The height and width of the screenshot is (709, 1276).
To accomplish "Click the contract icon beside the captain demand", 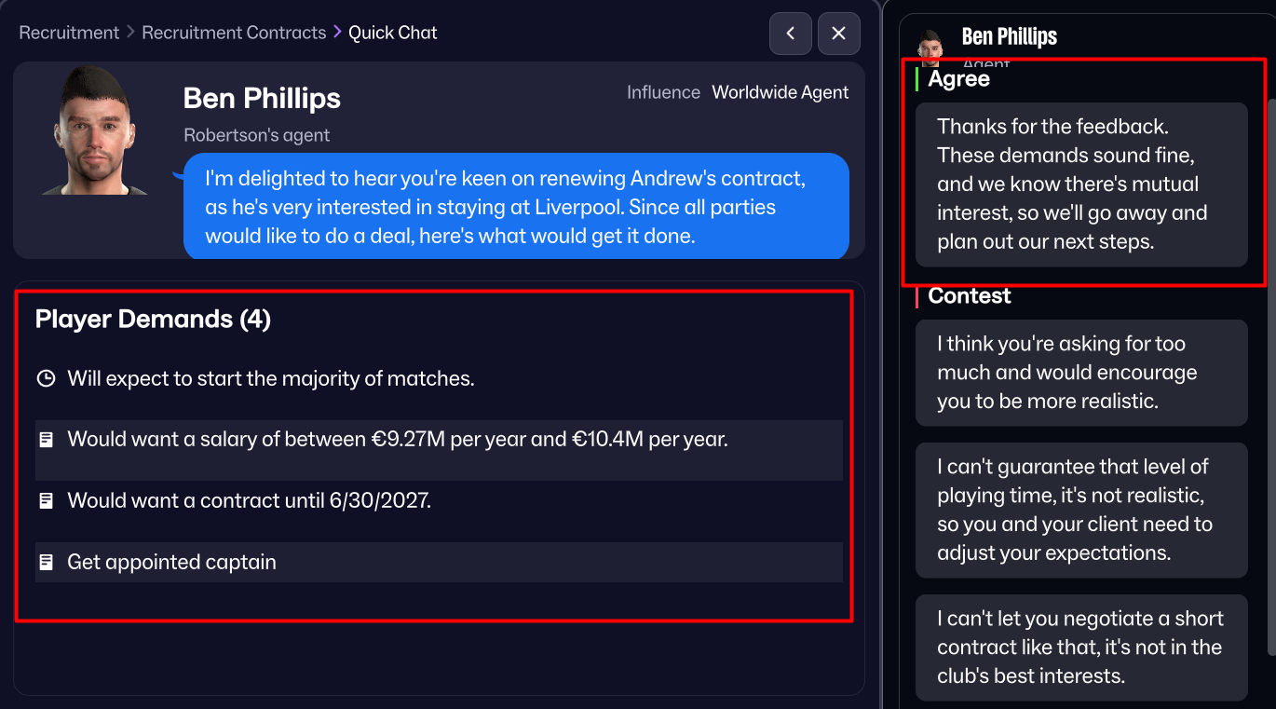I will click(x=46, y=561).
